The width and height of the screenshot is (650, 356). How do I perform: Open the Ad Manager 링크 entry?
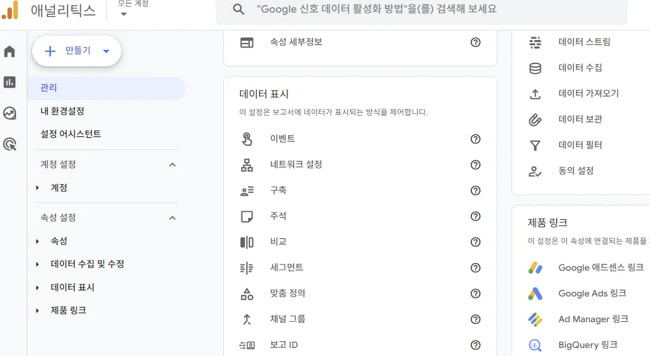tap(593, 319)
